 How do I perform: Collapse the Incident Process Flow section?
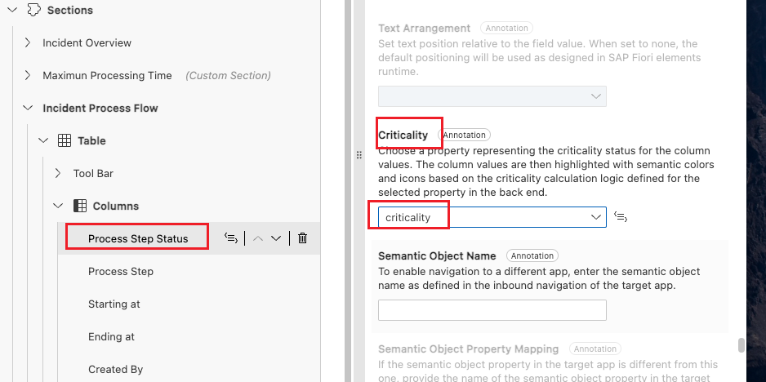pyautogui.click(x=28, y=108)
